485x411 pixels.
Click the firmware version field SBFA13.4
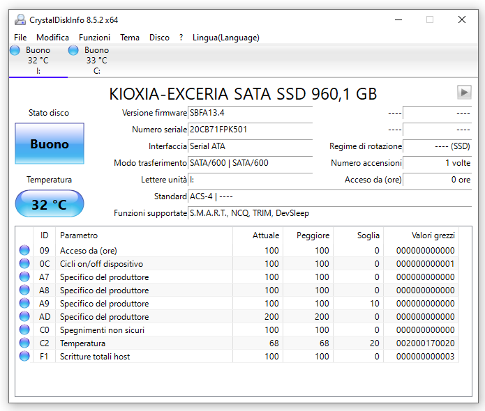250,113
